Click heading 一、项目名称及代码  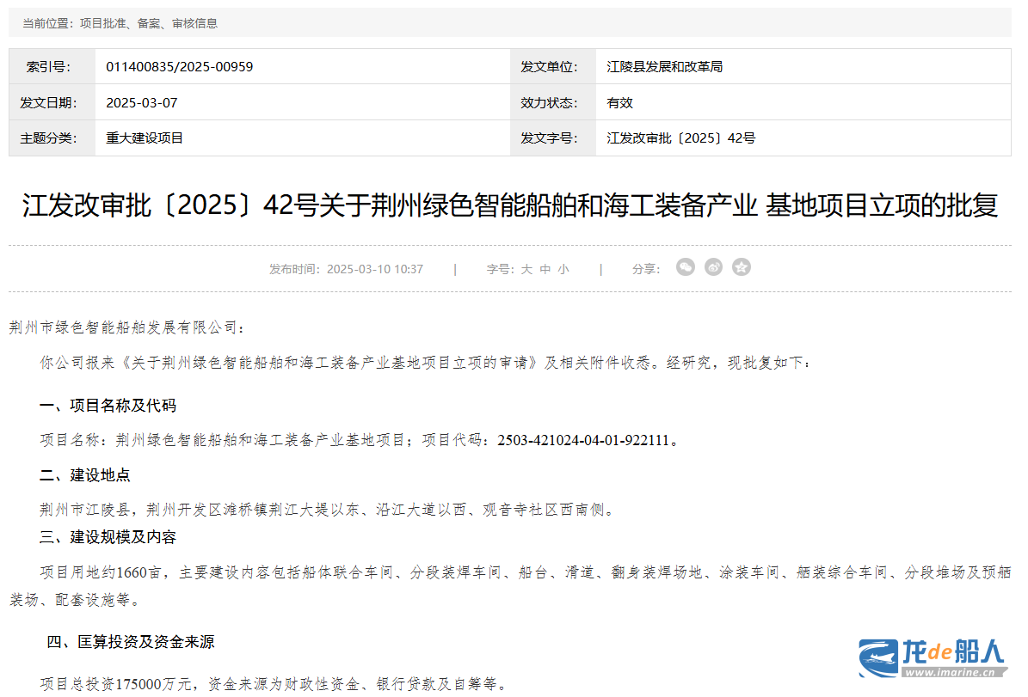coord(108,406)
